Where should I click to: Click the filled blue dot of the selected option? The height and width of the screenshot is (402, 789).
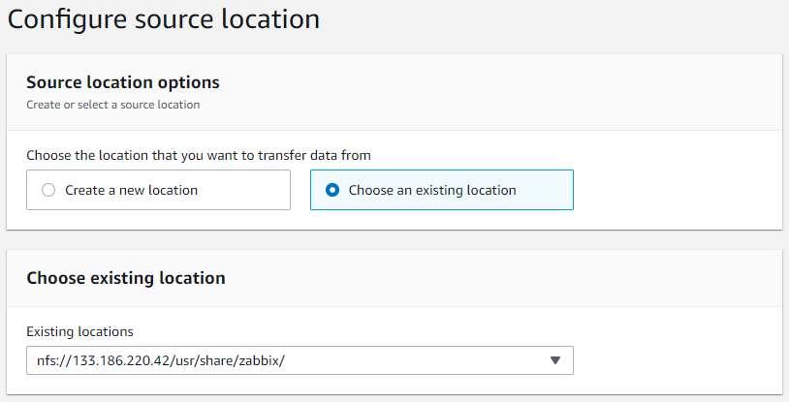[x=332, y=190]
